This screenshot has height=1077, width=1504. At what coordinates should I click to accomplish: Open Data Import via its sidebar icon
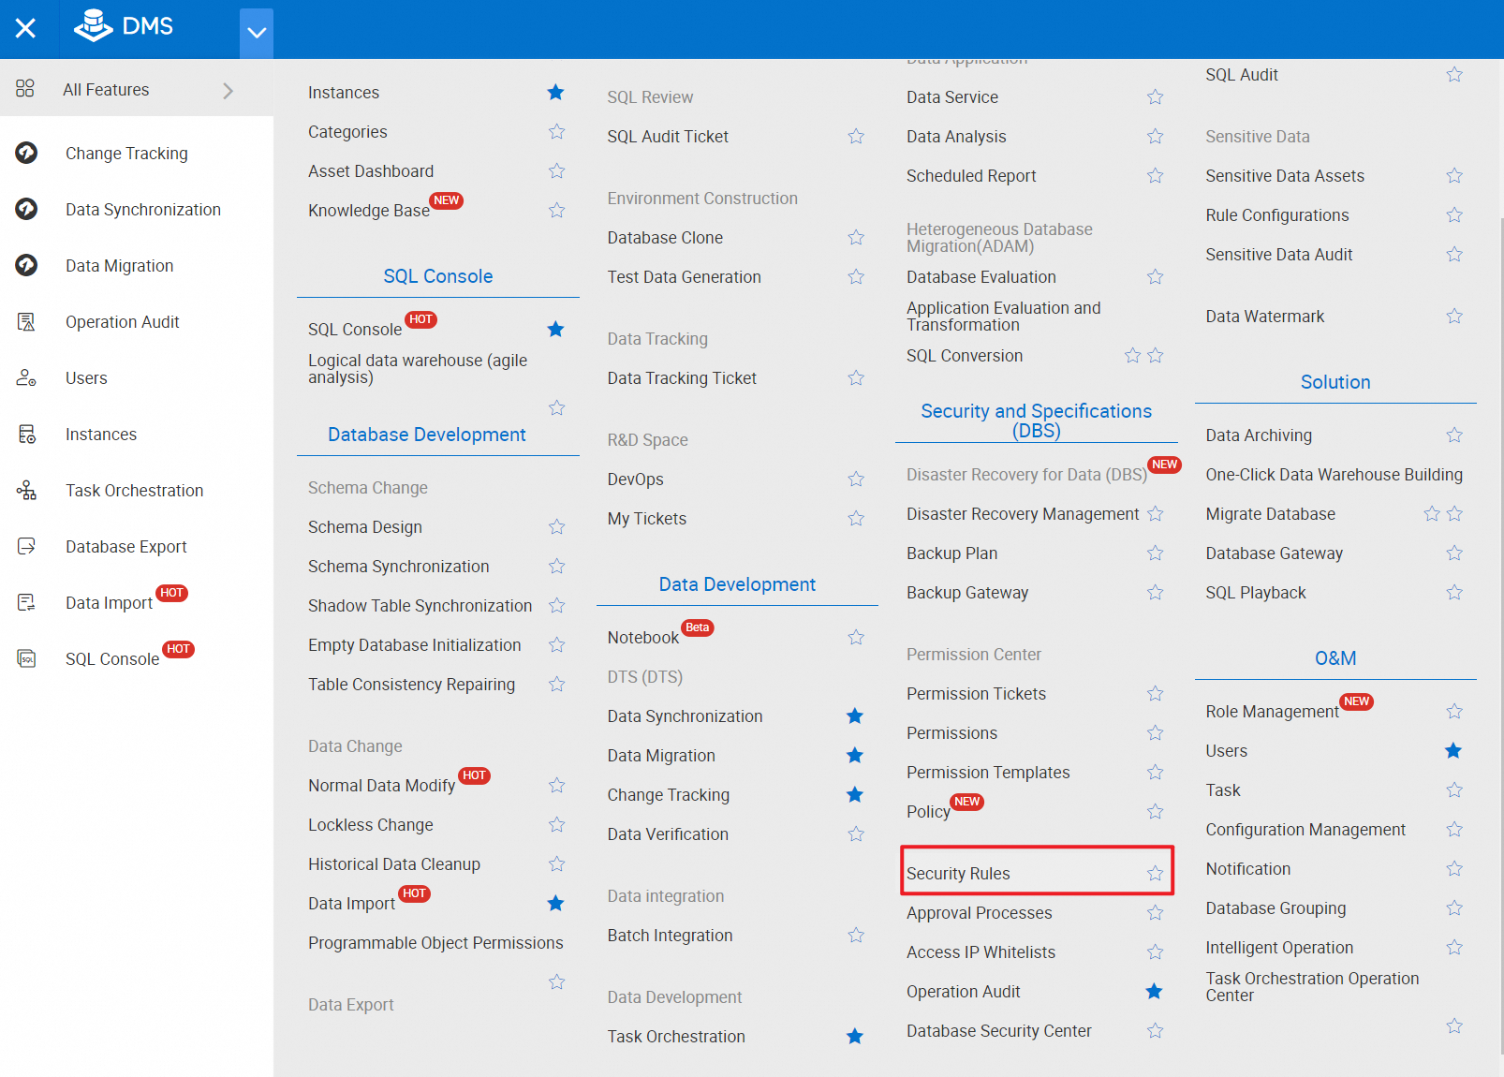(x=27, y=602)
